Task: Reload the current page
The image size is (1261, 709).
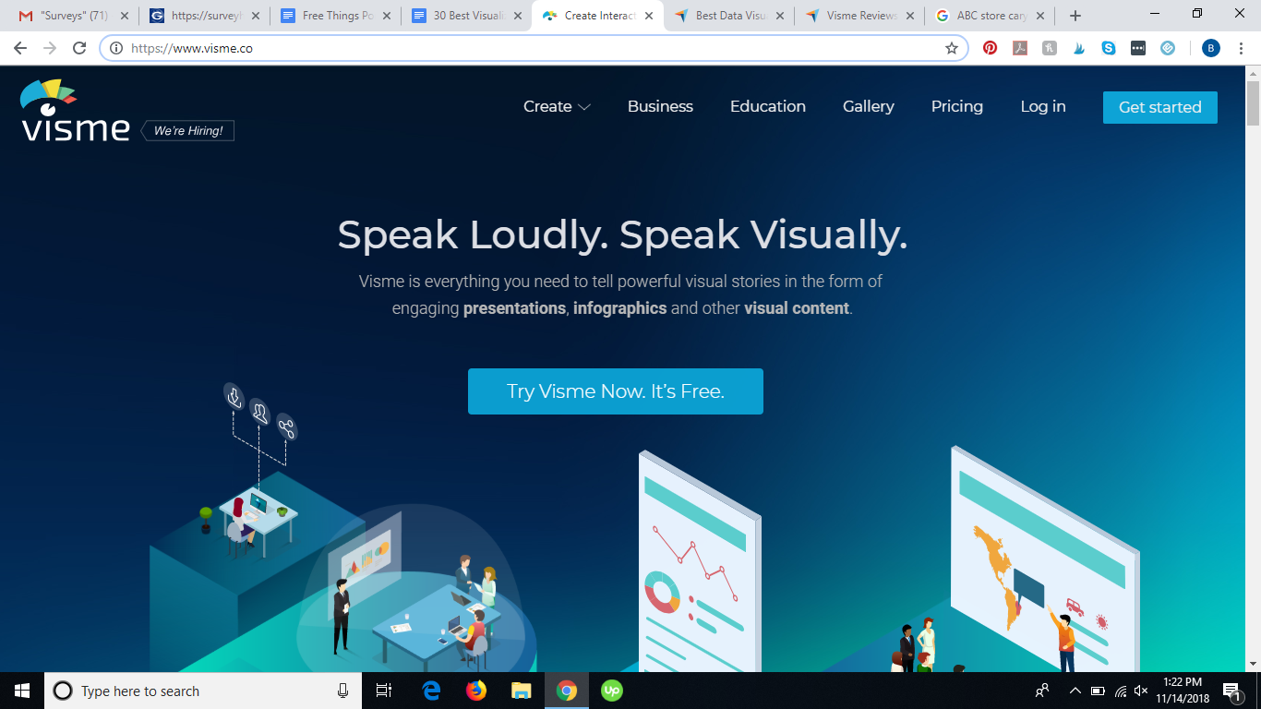Action: tap(79, 48)
